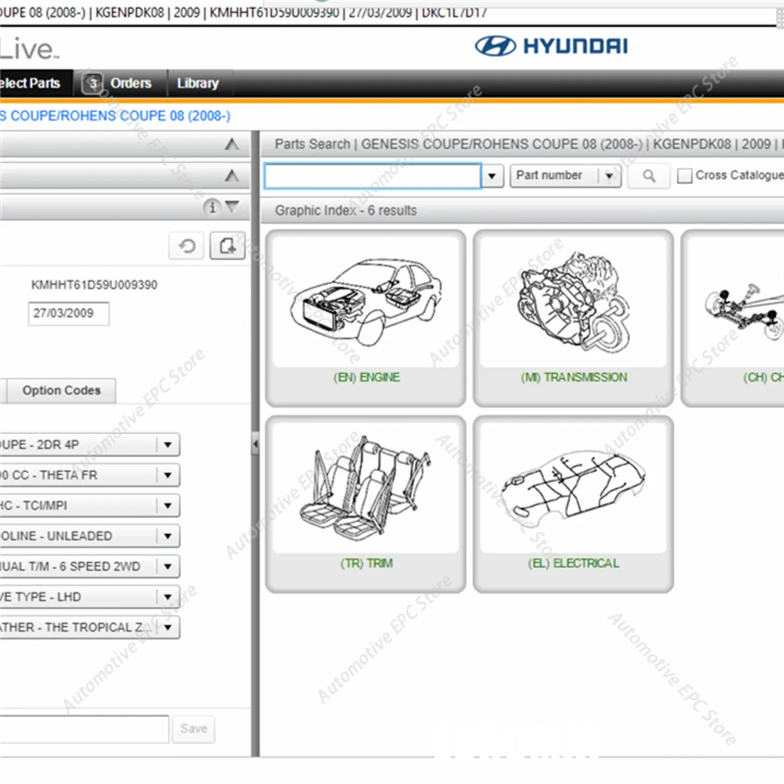Switch to the Orders tab
This screenshot has width=784, height=784.
pos(130,83)
